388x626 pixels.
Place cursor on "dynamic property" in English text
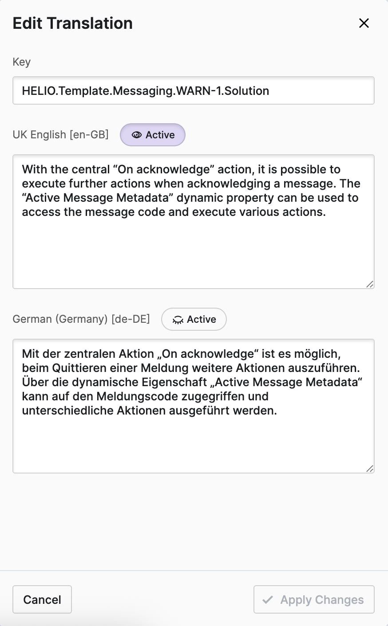[224, 198]
